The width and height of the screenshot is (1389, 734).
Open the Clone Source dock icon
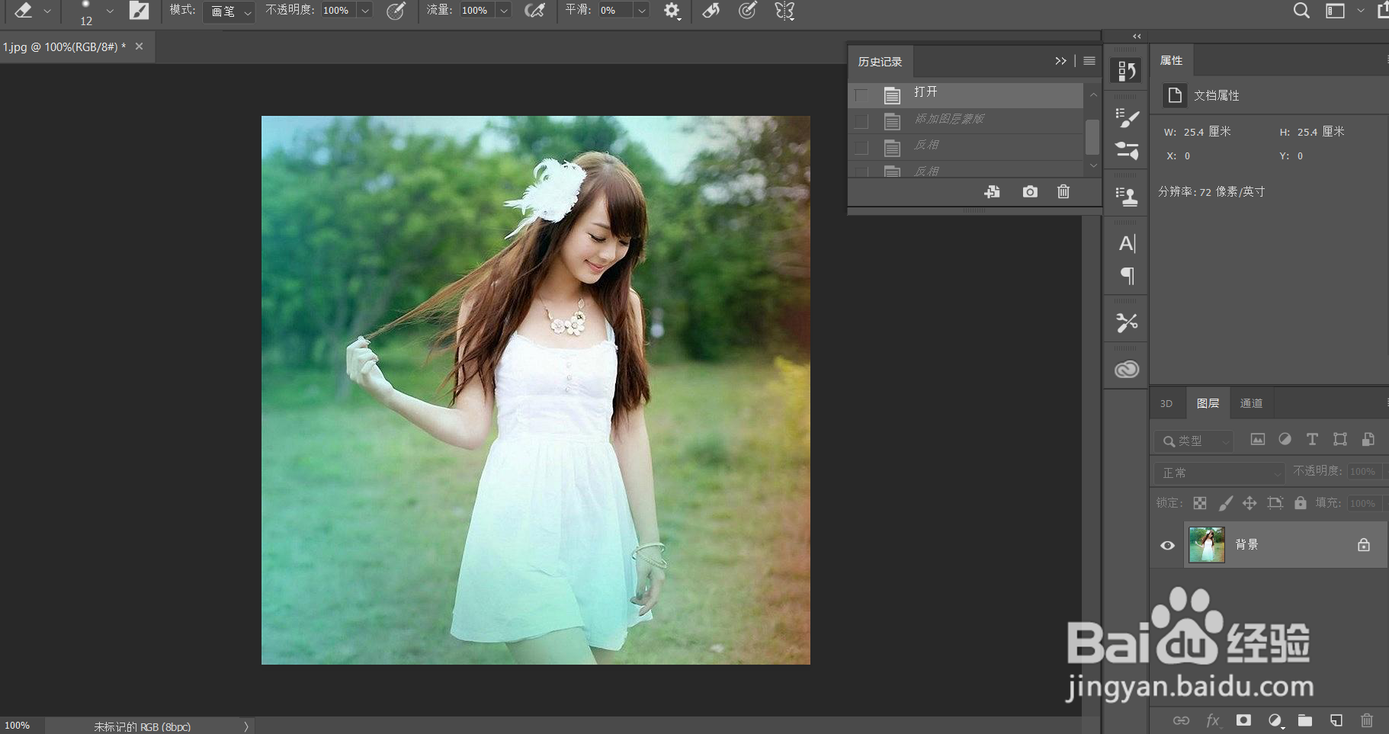[x=1127, y=197]
